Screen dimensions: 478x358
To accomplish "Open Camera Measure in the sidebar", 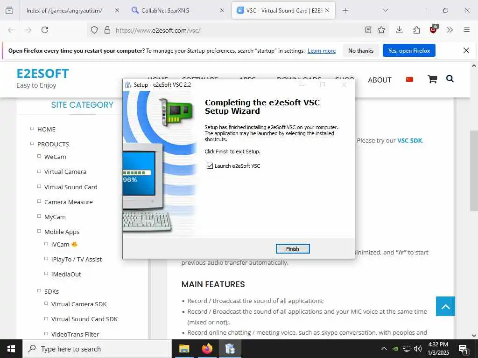I will coord(68,202).
